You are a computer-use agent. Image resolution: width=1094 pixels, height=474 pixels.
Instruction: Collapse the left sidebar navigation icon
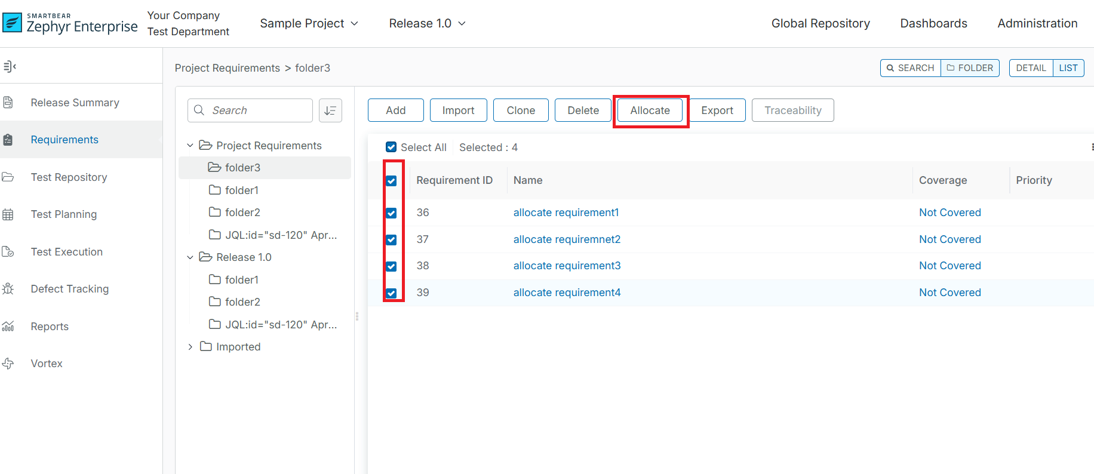tap(10, 66)
